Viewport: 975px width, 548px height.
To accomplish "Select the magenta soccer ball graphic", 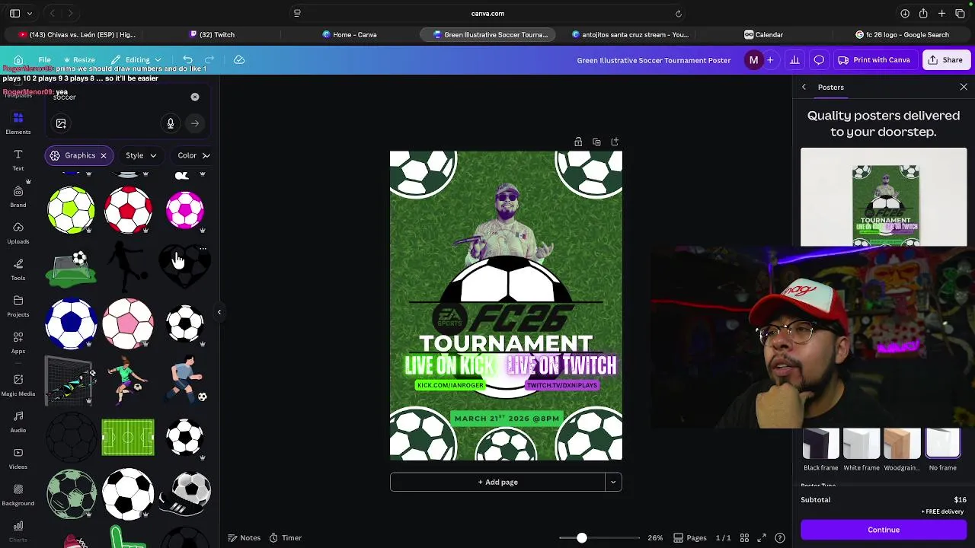I will [185, 209].
